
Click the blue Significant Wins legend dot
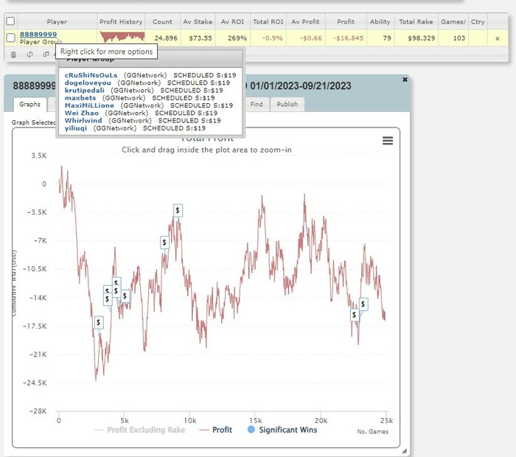pos(251,430)
